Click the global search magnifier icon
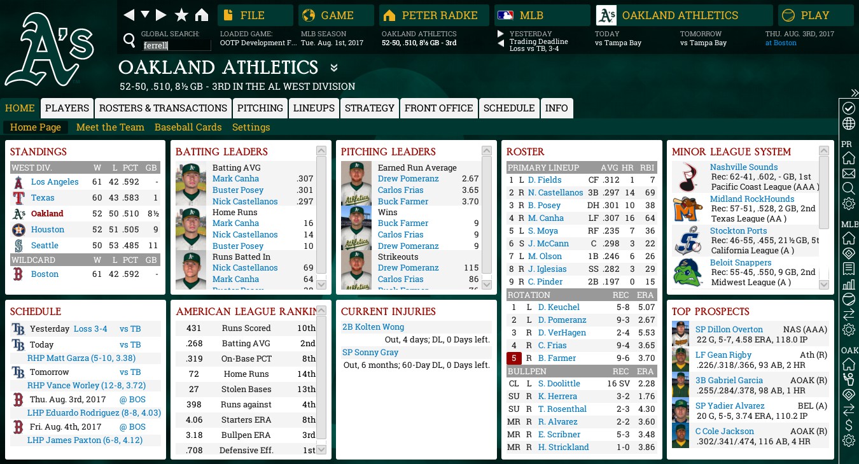859x464 pixels. point(129,41)
